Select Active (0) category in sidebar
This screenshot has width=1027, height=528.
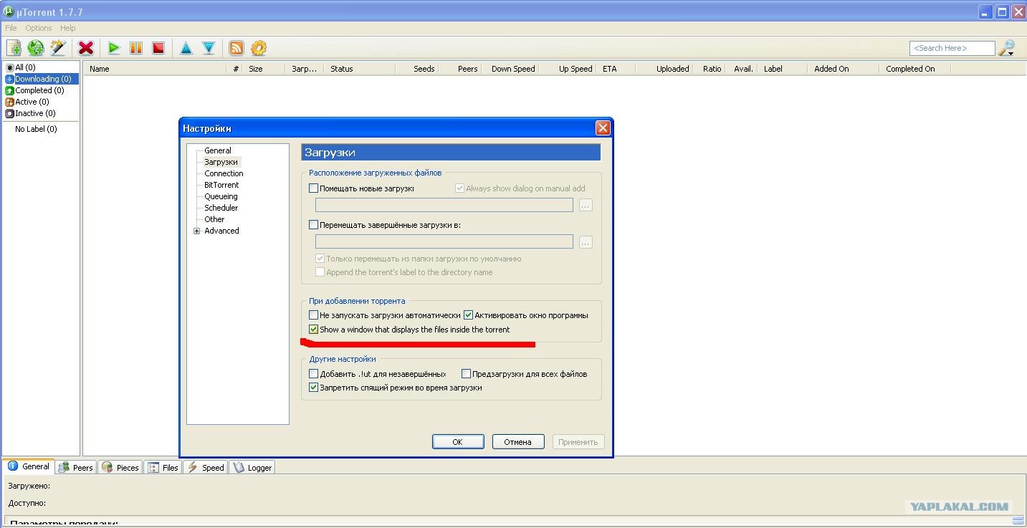(29, 102)
